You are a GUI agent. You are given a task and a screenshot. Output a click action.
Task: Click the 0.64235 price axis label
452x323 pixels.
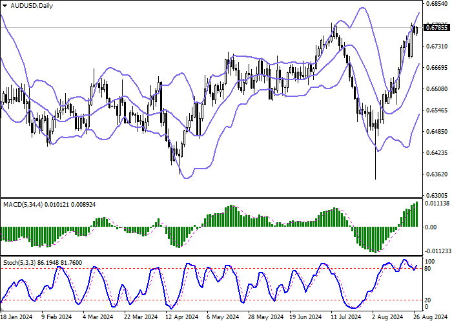437,153
